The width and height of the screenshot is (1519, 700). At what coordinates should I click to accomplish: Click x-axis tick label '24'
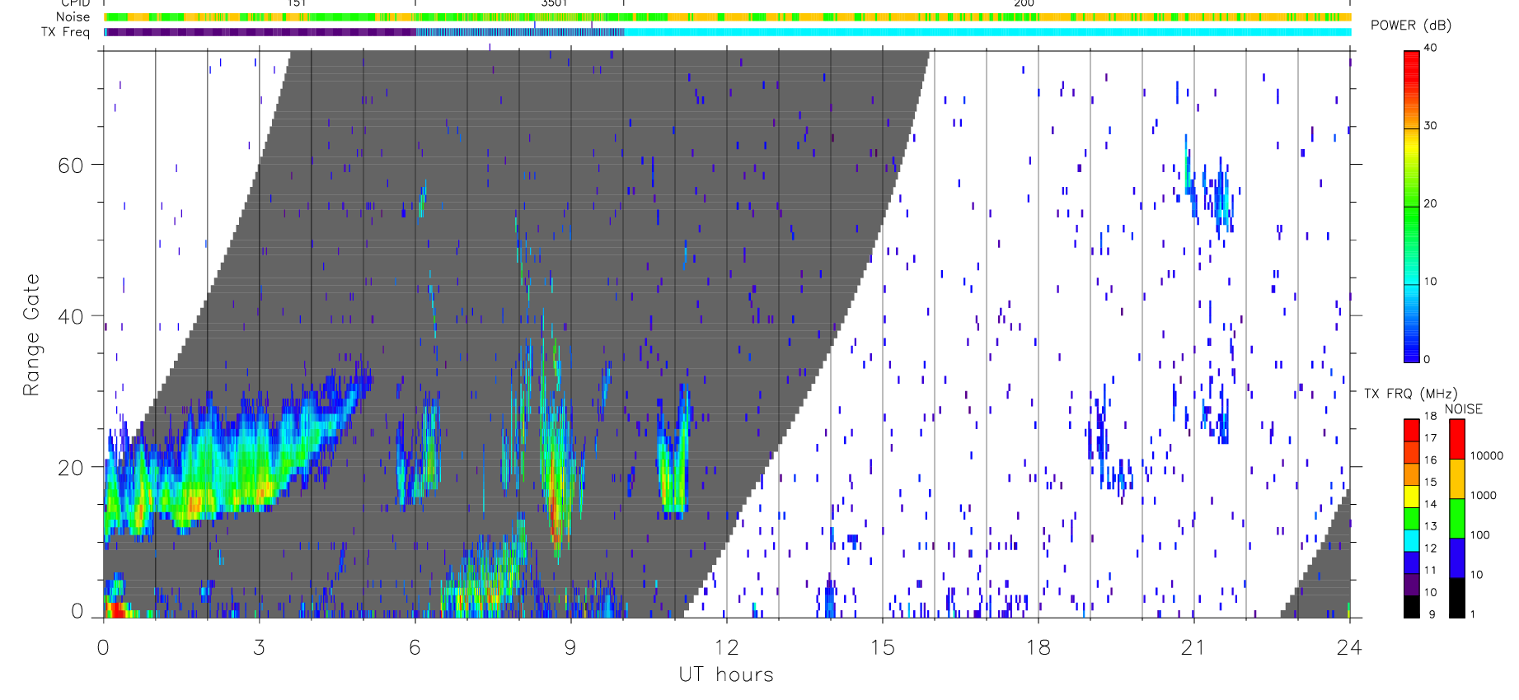[1349, 647]
